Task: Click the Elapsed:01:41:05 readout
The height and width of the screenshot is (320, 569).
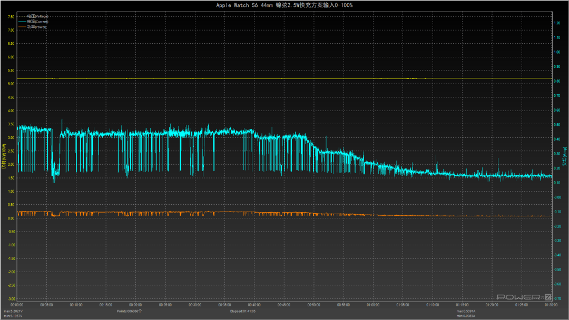Action: pyautogui.click(x=243, y=311)
